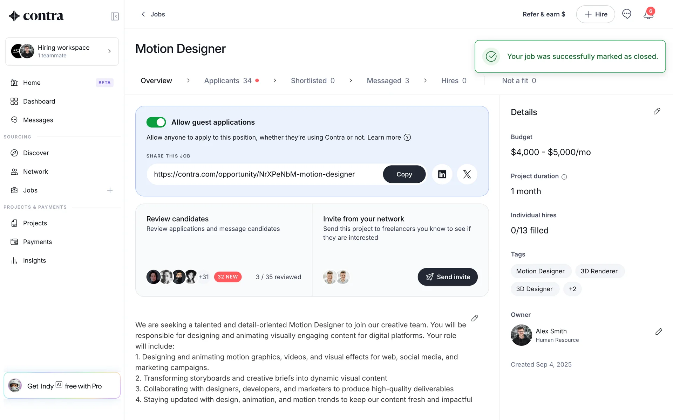
Task: Share job on LinkedIn
Action: click(x=442, y=174)
